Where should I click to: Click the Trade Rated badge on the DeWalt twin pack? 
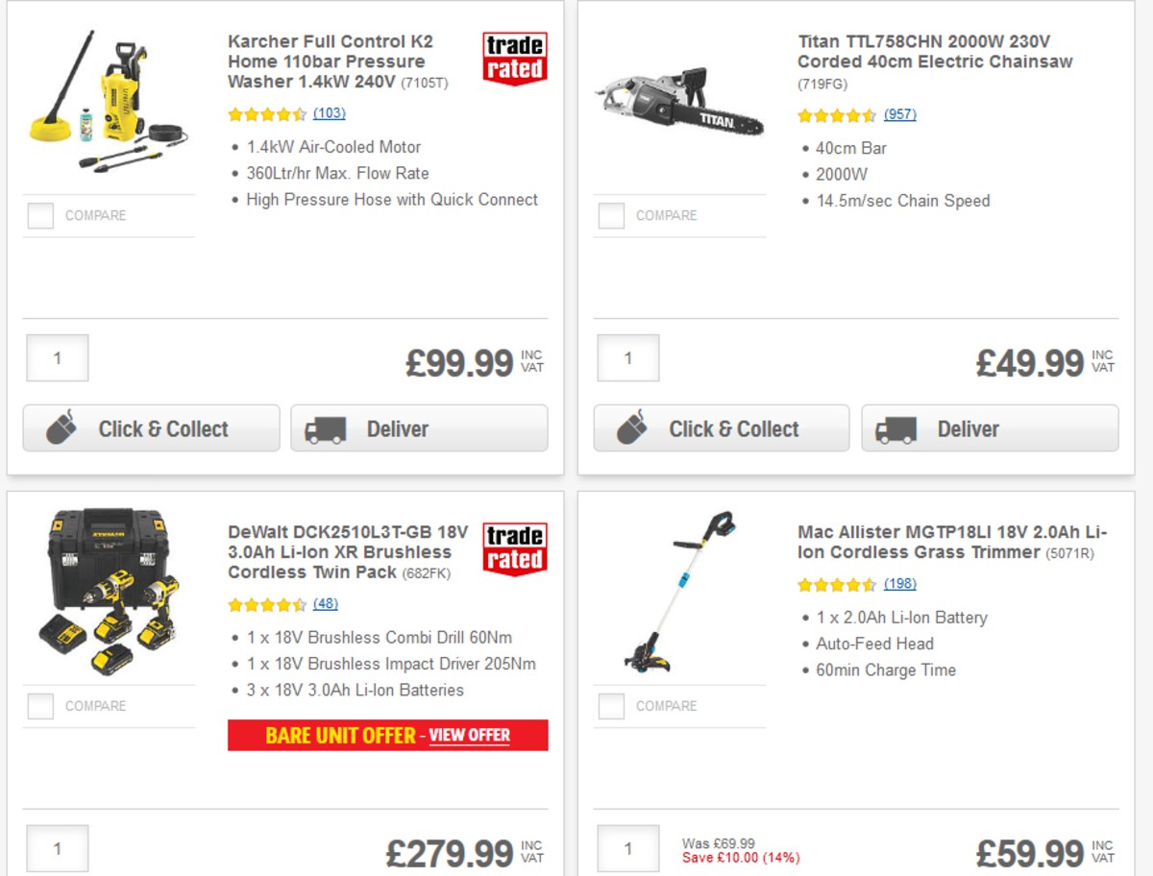click(x=514, y=546)
